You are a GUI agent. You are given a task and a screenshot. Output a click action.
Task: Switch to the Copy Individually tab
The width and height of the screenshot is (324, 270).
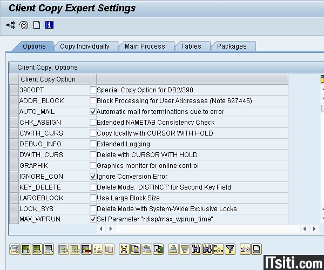click(84, 46)
